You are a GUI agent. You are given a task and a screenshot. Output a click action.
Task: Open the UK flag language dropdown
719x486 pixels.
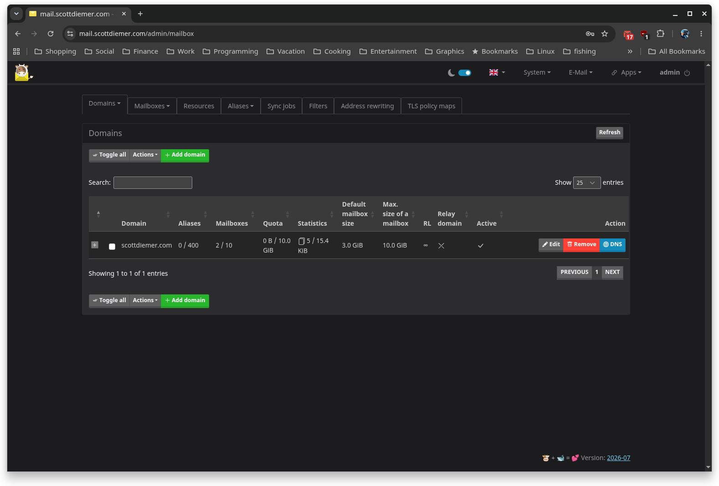(x=497, y=72)
